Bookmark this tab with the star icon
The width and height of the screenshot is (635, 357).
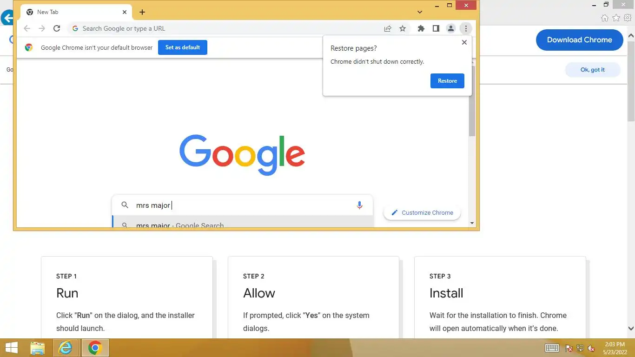click(403, 28)
